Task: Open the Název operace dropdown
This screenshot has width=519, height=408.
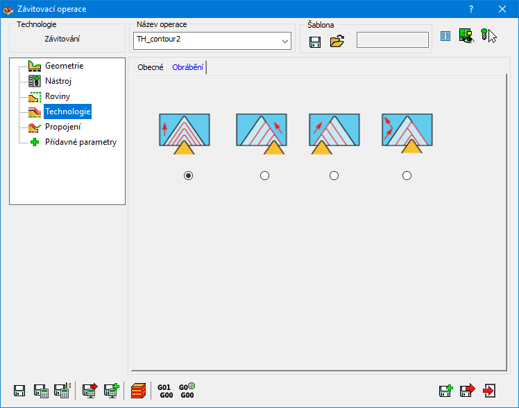Action: (285, 42)
